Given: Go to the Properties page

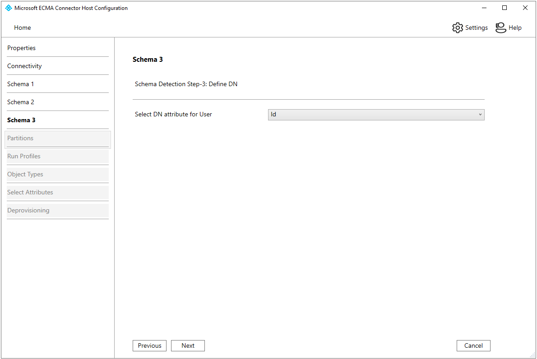Looking at the screenshot, I should (21, 48).
